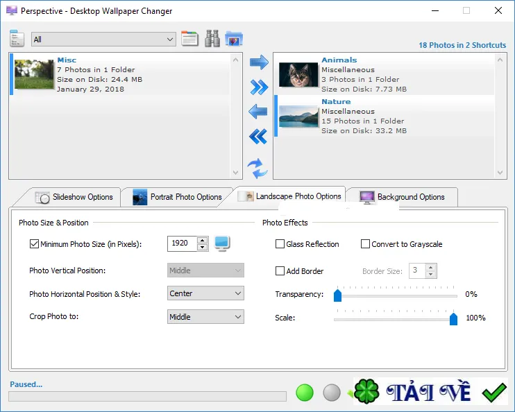515x412 pixels.
Task: Click the double right arrows add-all icon
Action: pyautogui.click(x=259, y=87)
